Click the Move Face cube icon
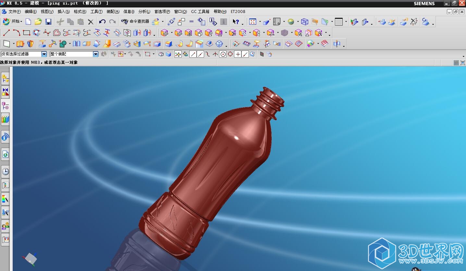 [165, 33]
